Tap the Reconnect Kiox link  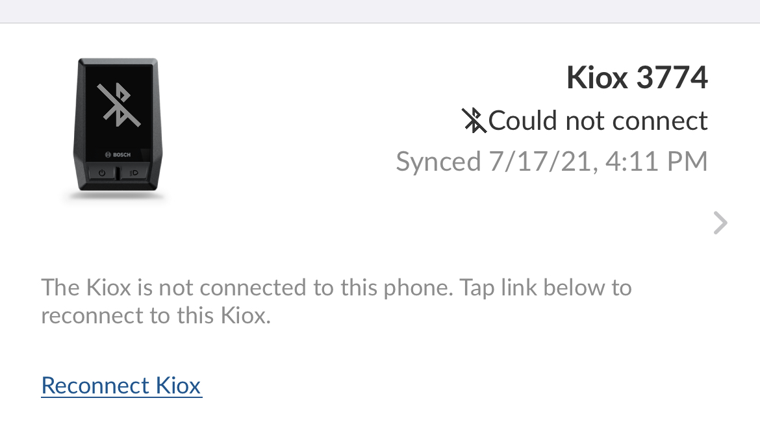point(121,386)
